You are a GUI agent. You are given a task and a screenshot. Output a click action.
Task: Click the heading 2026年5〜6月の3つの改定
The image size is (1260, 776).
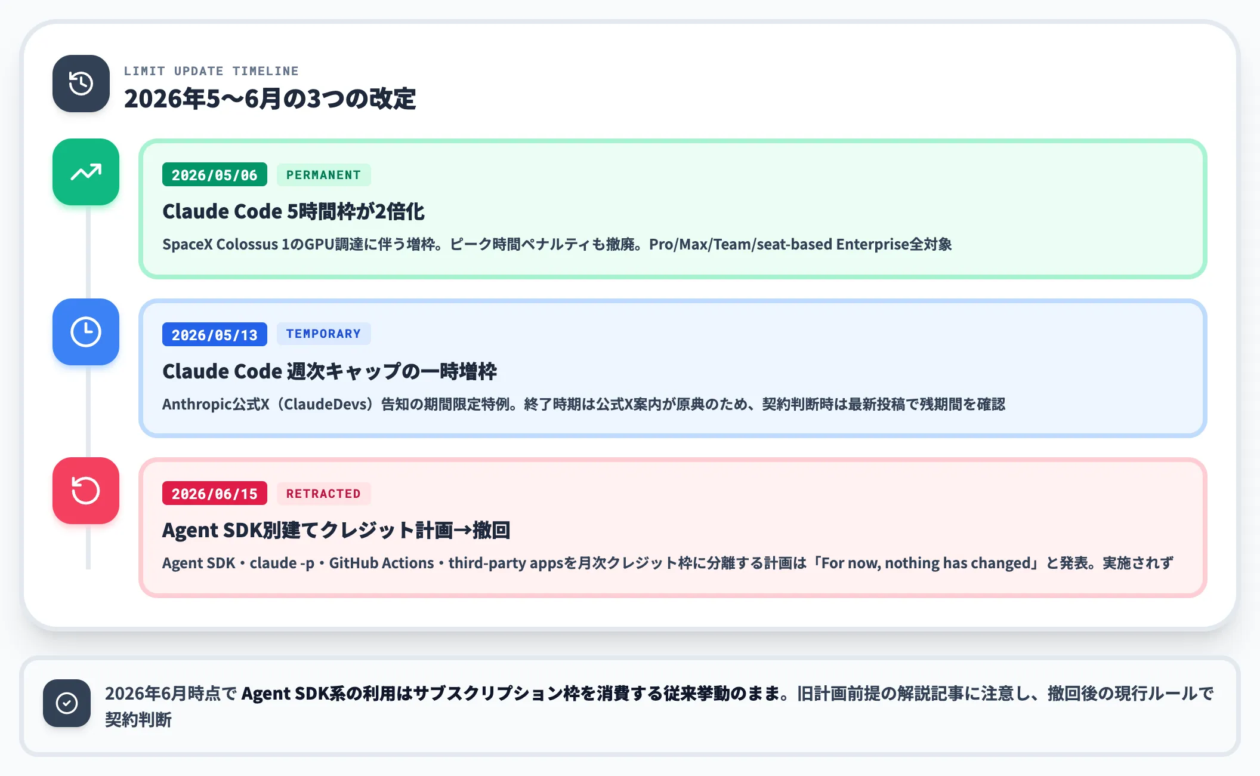(x=270, y=98)
